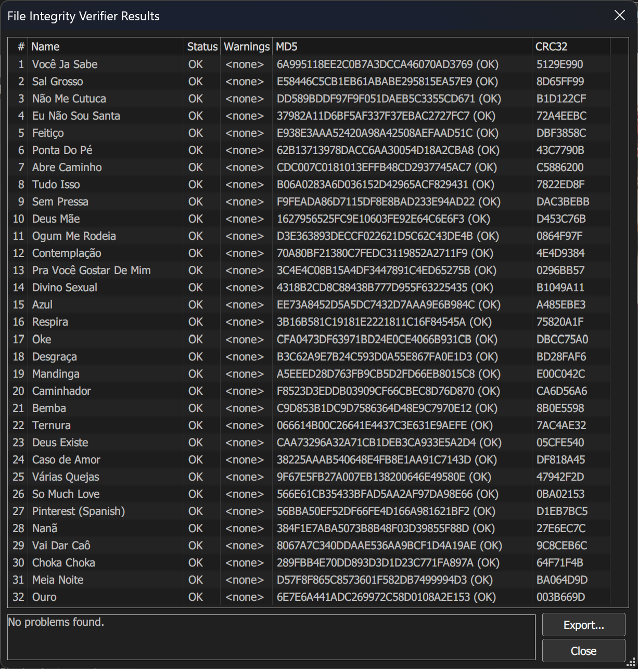638x669 pixels.
Task: Click the 'Eu Não Sou Santa' name
Action: click(76, 115)
